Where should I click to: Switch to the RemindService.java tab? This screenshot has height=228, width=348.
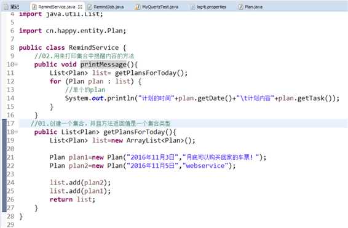pos(57,7)
